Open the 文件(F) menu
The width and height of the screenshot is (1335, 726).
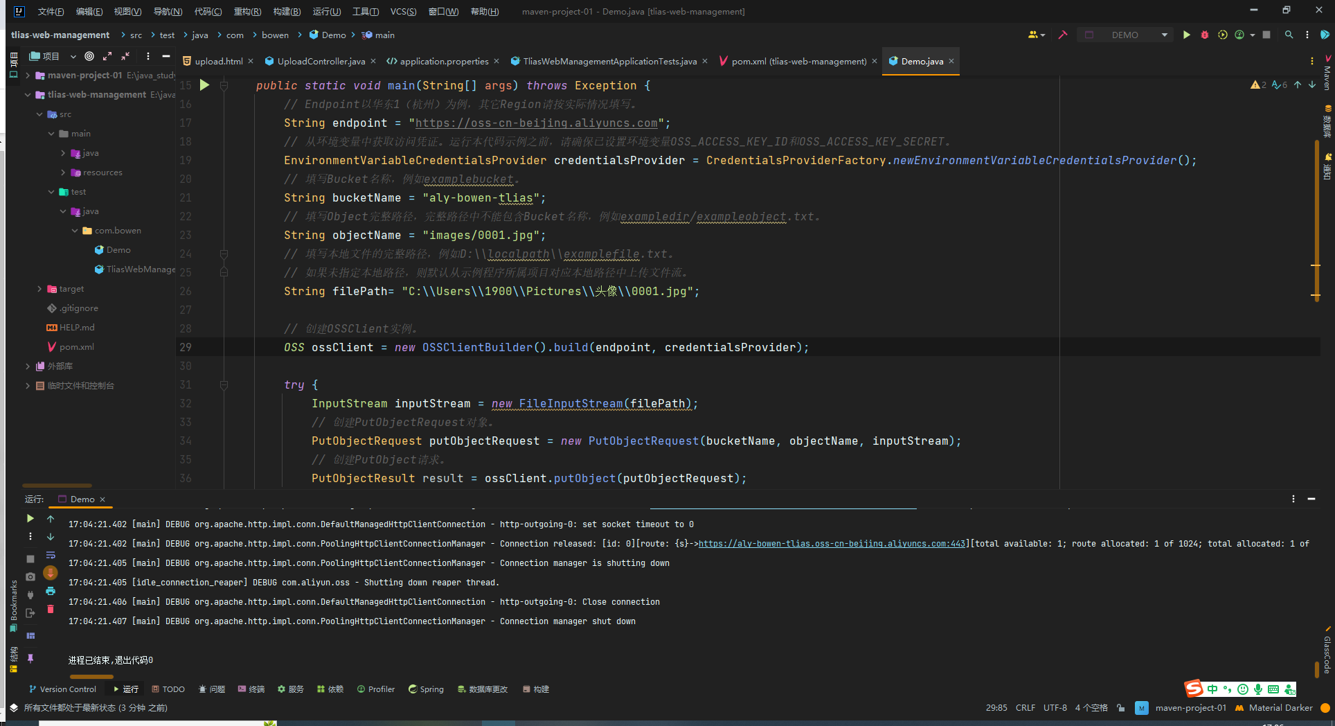(x=51, y=11)
